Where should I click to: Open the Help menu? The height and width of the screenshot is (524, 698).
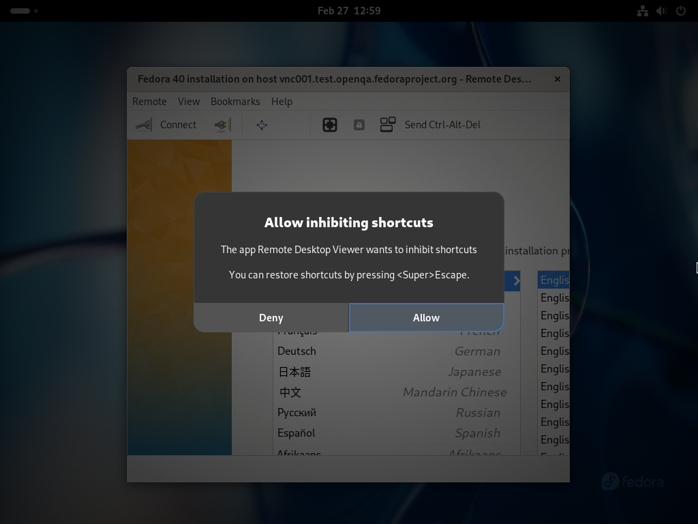click(282, 102)
